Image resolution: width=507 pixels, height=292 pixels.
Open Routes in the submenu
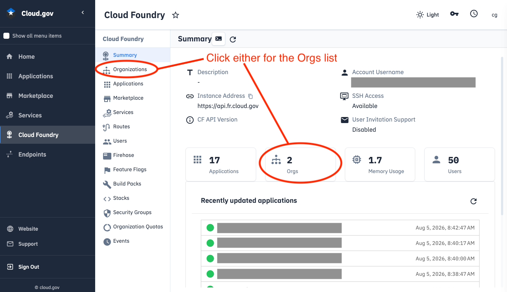pyautogui.click(x=133, y=126)
